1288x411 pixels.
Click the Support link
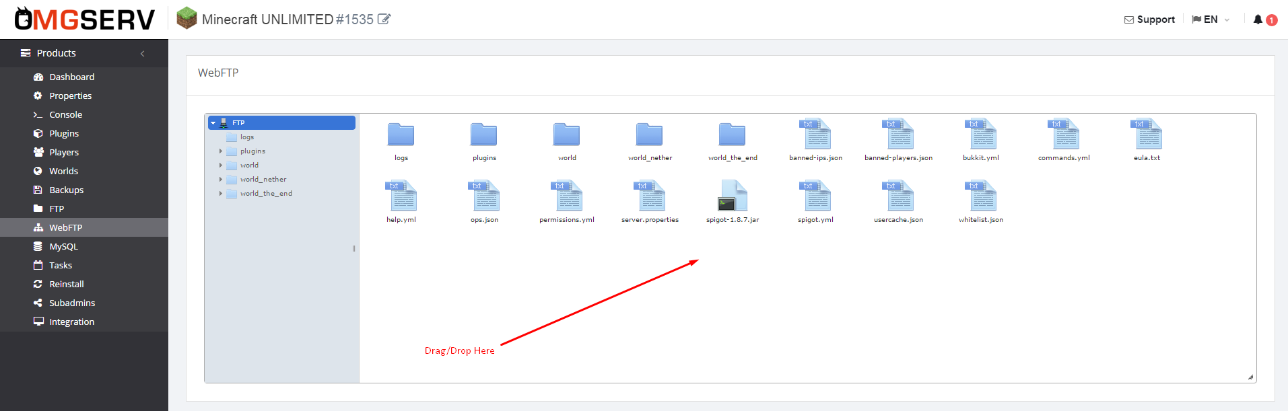click(x=1149, y=20)
